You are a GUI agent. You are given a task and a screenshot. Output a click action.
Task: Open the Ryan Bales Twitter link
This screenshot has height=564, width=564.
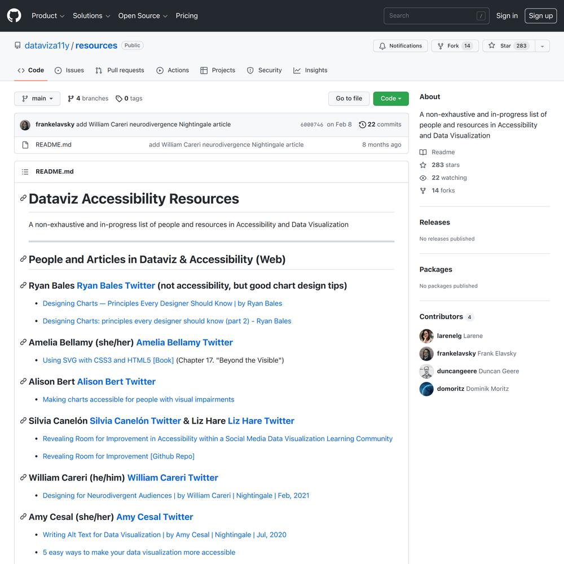[x=116, y=285]
